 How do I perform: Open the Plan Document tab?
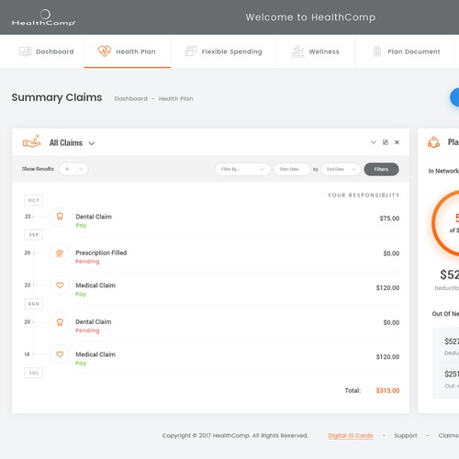tap(406, 51)
